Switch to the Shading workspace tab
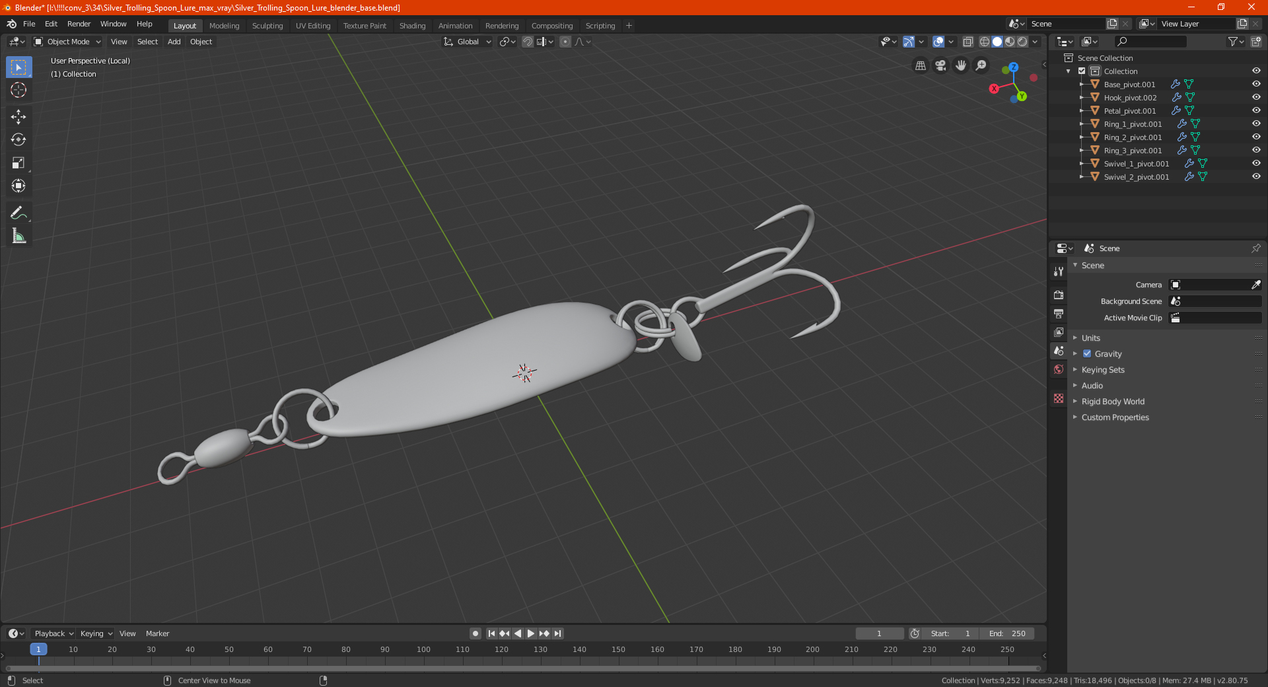Screen dimensions: 1268x687 pos(412,26)
